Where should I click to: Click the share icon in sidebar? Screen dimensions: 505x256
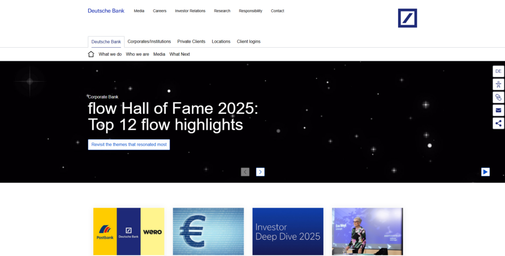click(x=498, y=123)
